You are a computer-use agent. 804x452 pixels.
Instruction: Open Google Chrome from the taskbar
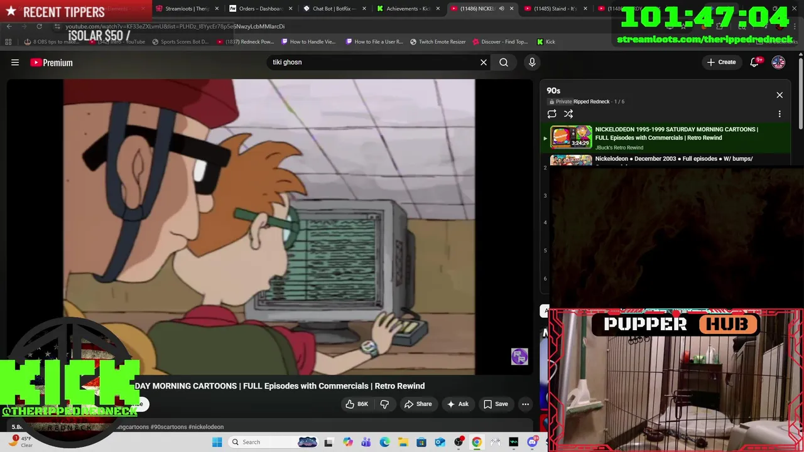477,442
